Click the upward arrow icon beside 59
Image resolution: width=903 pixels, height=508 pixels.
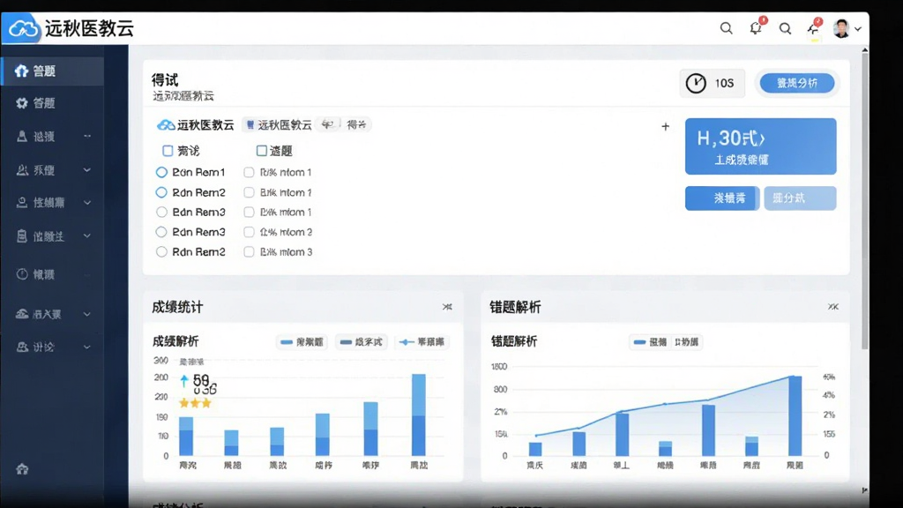183,381
